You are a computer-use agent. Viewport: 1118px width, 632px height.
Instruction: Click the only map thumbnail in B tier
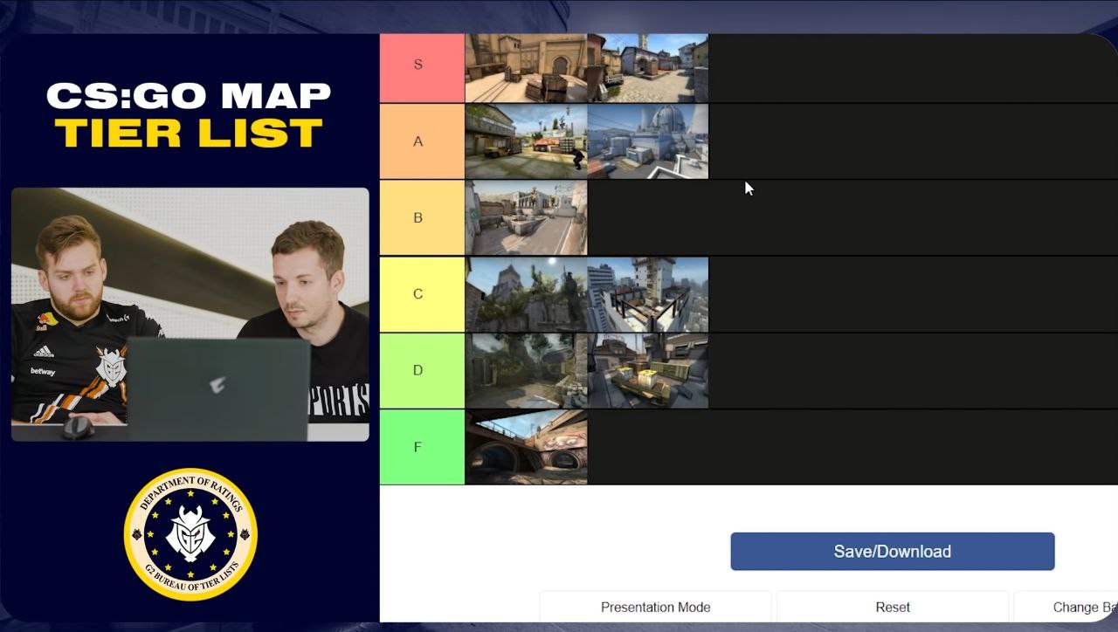coord(526,218)
